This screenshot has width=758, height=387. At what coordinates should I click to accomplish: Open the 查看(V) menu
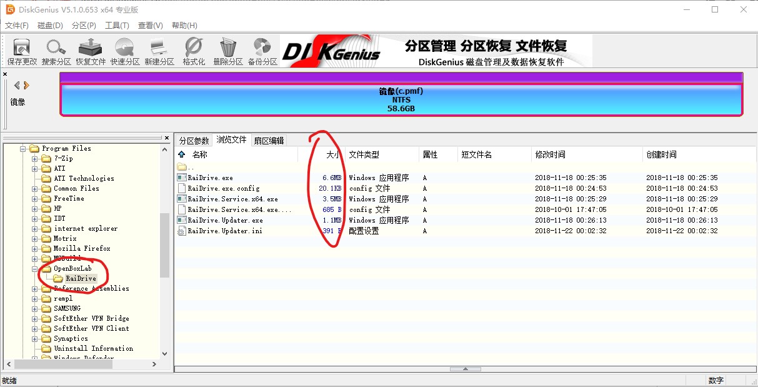click(x=150, y=26)
